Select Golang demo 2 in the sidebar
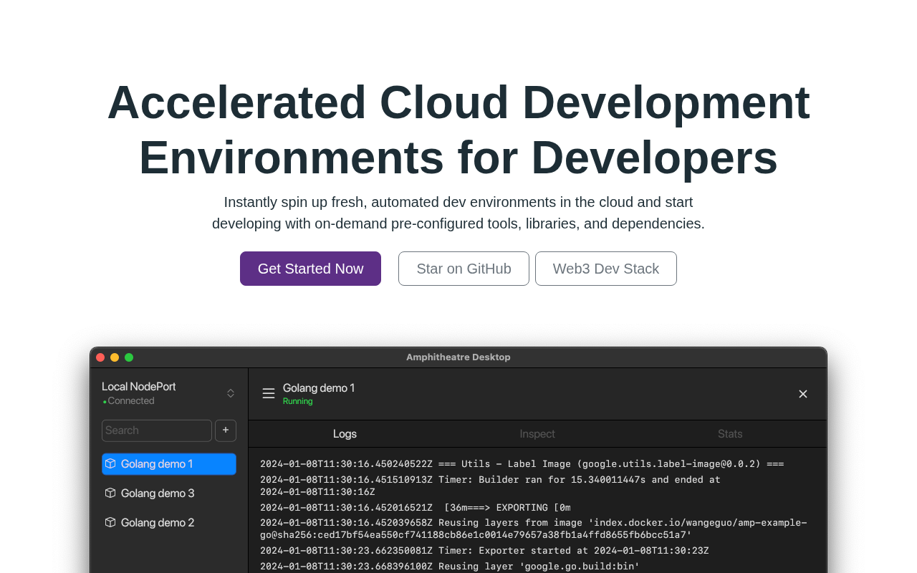This screenshot has width=917, height=573. coord(158,522)
